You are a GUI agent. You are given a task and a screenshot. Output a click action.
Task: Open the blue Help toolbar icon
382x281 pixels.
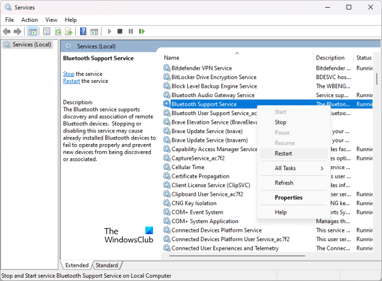point(83,32)
